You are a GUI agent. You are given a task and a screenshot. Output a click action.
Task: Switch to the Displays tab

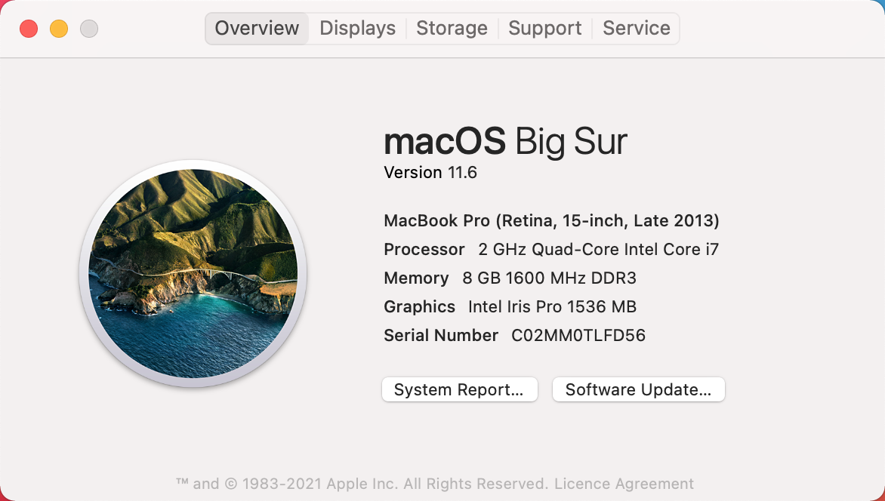[x=357, y=29]
